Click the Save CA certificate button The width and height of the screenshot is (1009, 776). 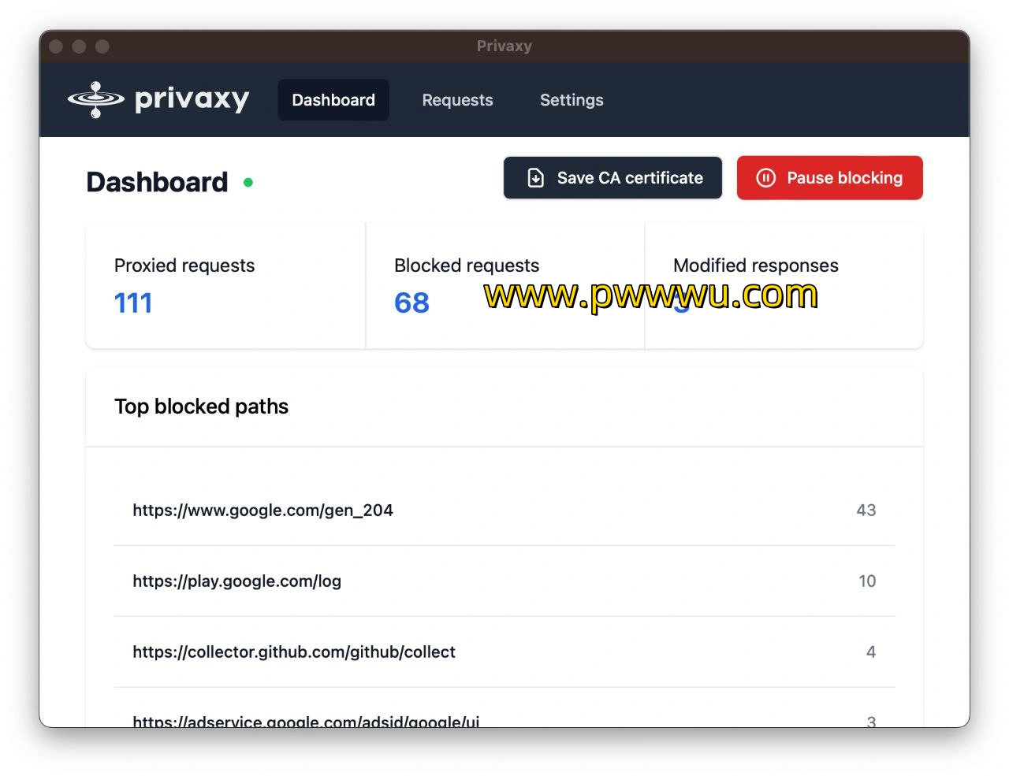coord(612,178)
